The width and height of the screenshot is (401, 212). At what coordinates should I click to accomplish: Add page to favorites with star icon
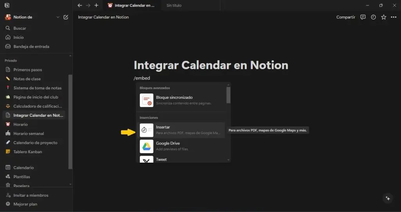click(384, 17)
